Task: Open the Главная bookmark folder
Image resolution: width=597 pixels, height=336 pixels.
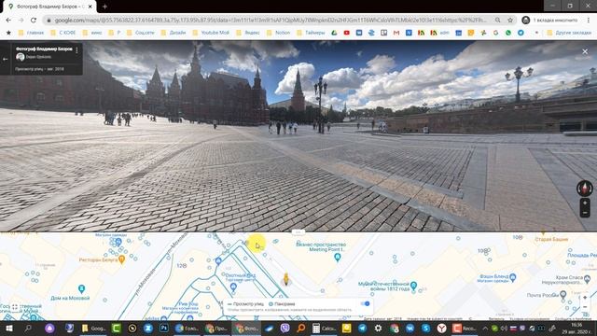Action: click(31, 33)
